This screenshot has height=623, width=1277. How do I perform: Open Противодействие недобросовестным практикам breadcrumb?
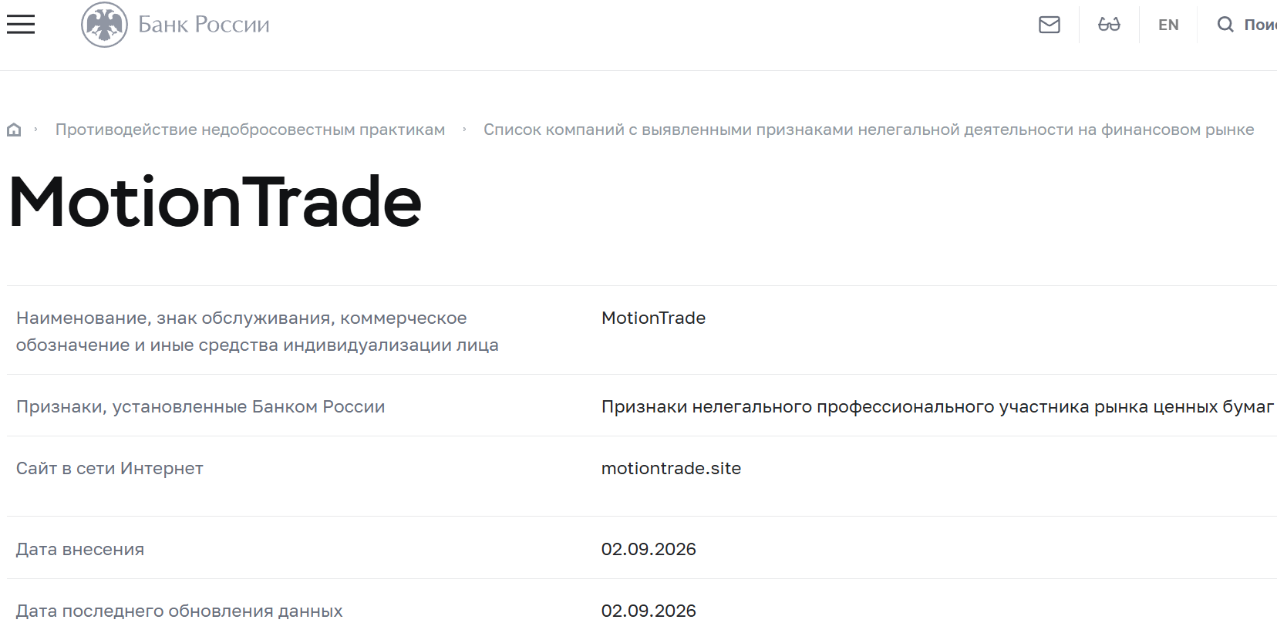point(250,130)
